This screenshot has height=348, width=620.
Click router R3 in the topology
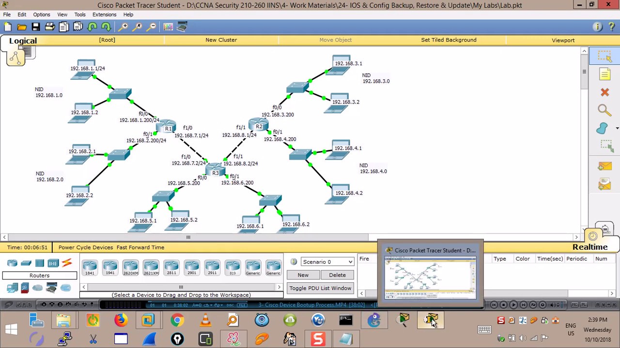(x=215, y=171)
